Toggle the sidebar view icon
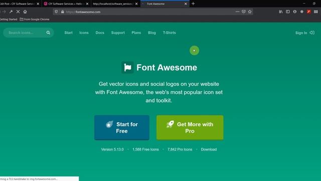This screenshot has height=181, width=321. [287, 12]
